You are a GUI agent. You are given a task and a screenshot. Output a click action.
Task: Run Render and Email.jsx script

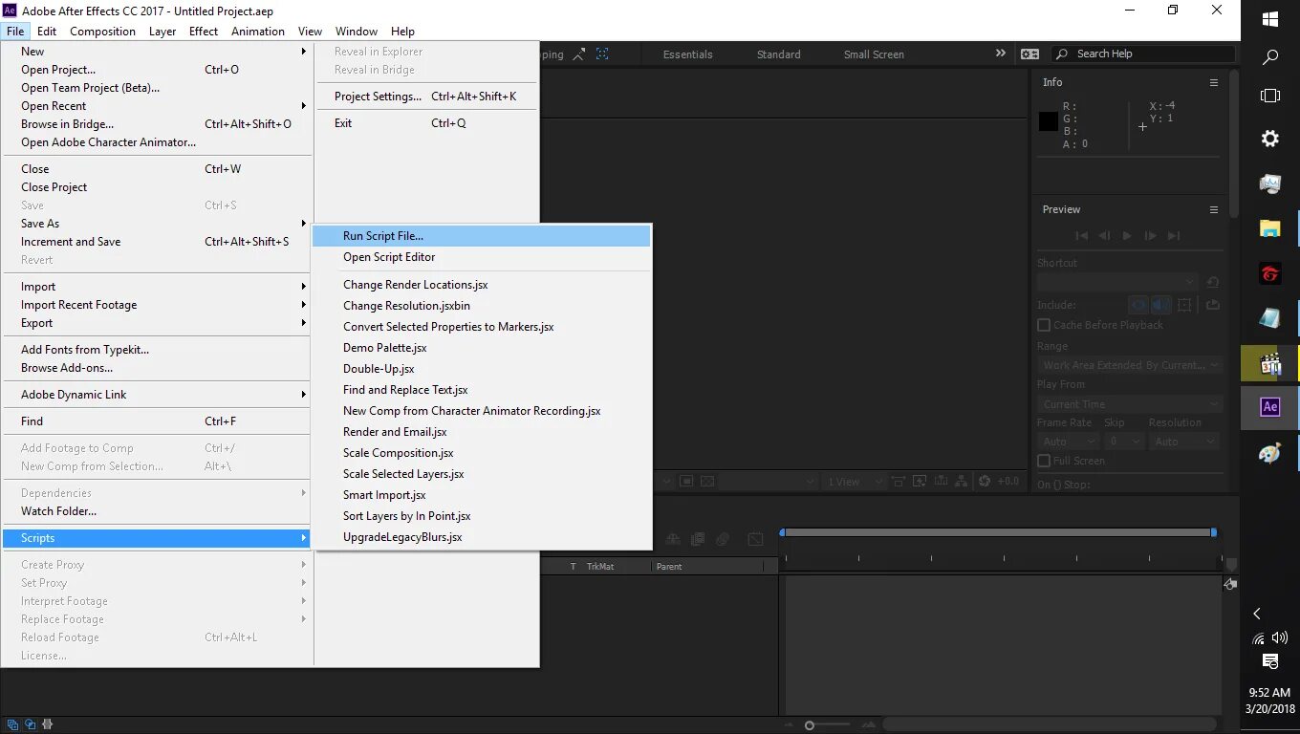[x=481, y=432]
